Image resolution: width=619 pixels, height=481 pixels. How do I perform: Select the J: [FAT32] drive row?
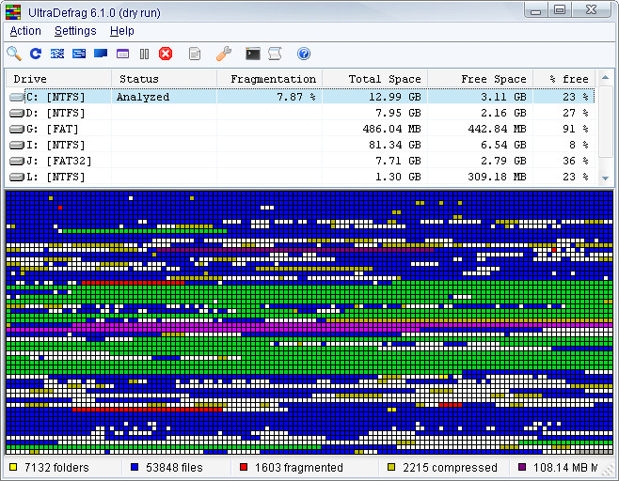[x=300, y=161]
